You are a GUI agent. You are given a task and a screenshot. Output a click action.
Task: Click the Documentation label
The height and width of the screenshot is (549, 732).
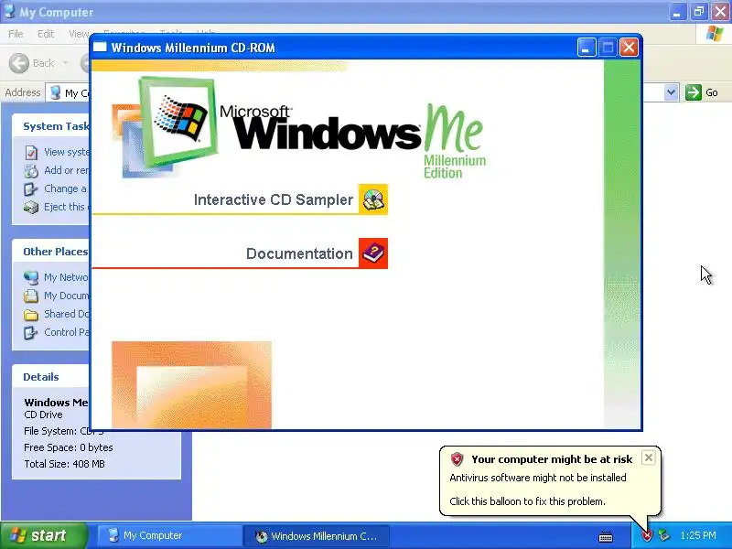click(299, 253)
